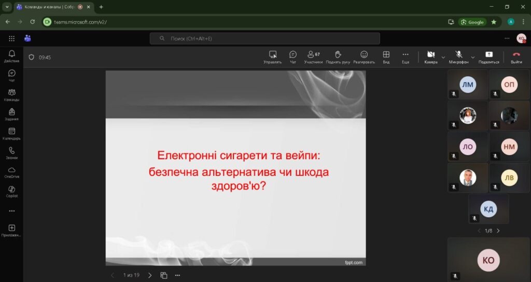Launch Copilot from sidebar

(x=11, y=191)
